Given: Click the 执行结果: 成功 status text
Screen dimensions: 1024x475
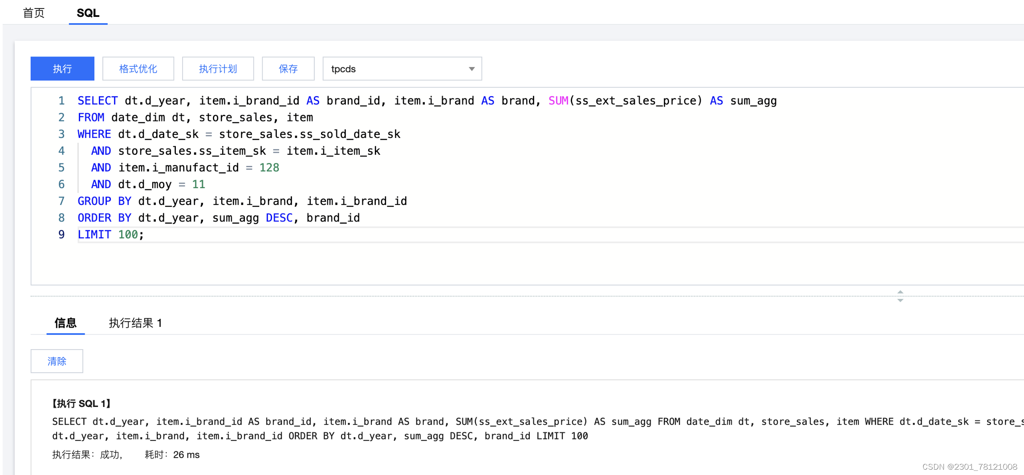Looking at the screenshot, I should [87, 455].
